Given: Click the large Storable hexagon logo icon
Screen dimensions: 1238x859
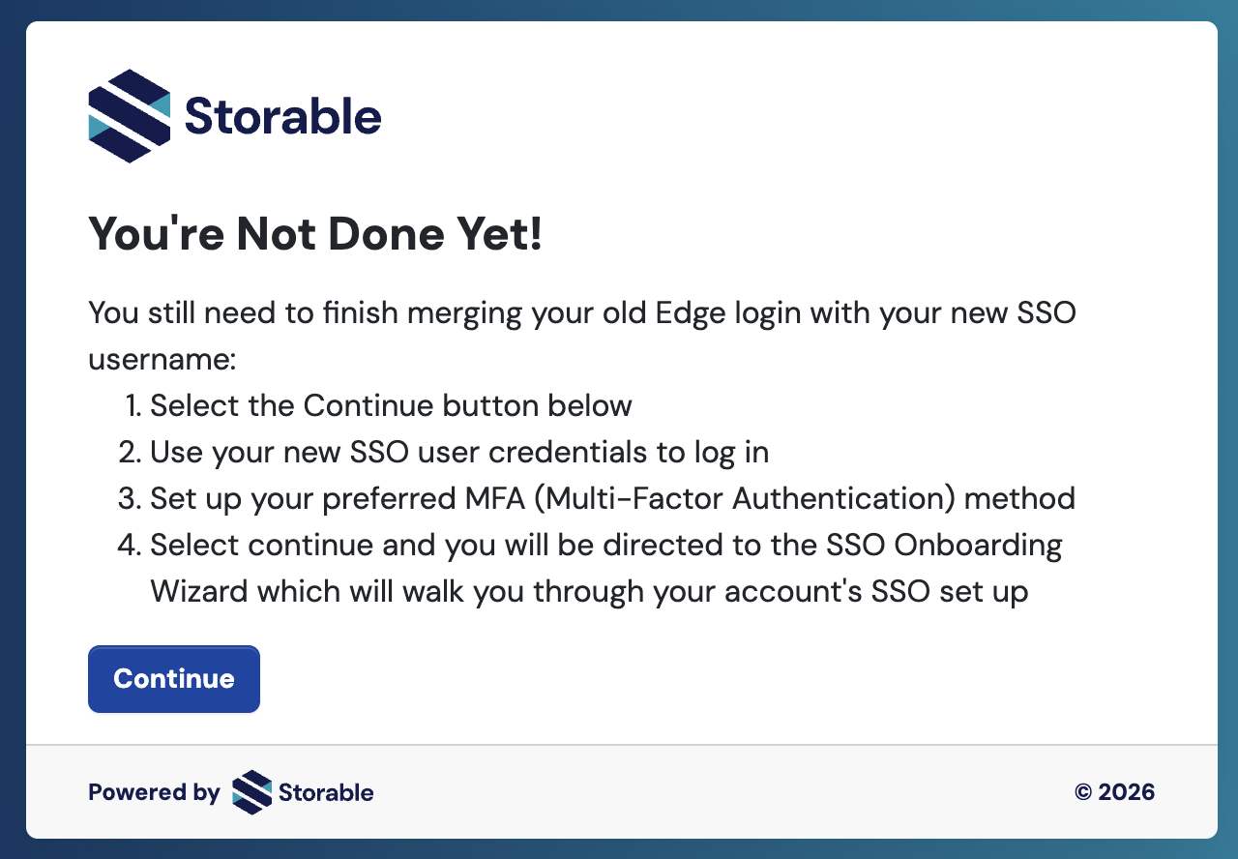Looking at the screenshot, I should (130, 116).
